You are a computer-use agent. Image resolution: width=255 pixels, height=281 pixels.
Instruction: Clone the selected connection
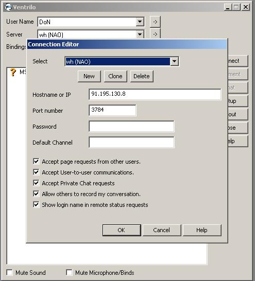click(x=115, y=76)
